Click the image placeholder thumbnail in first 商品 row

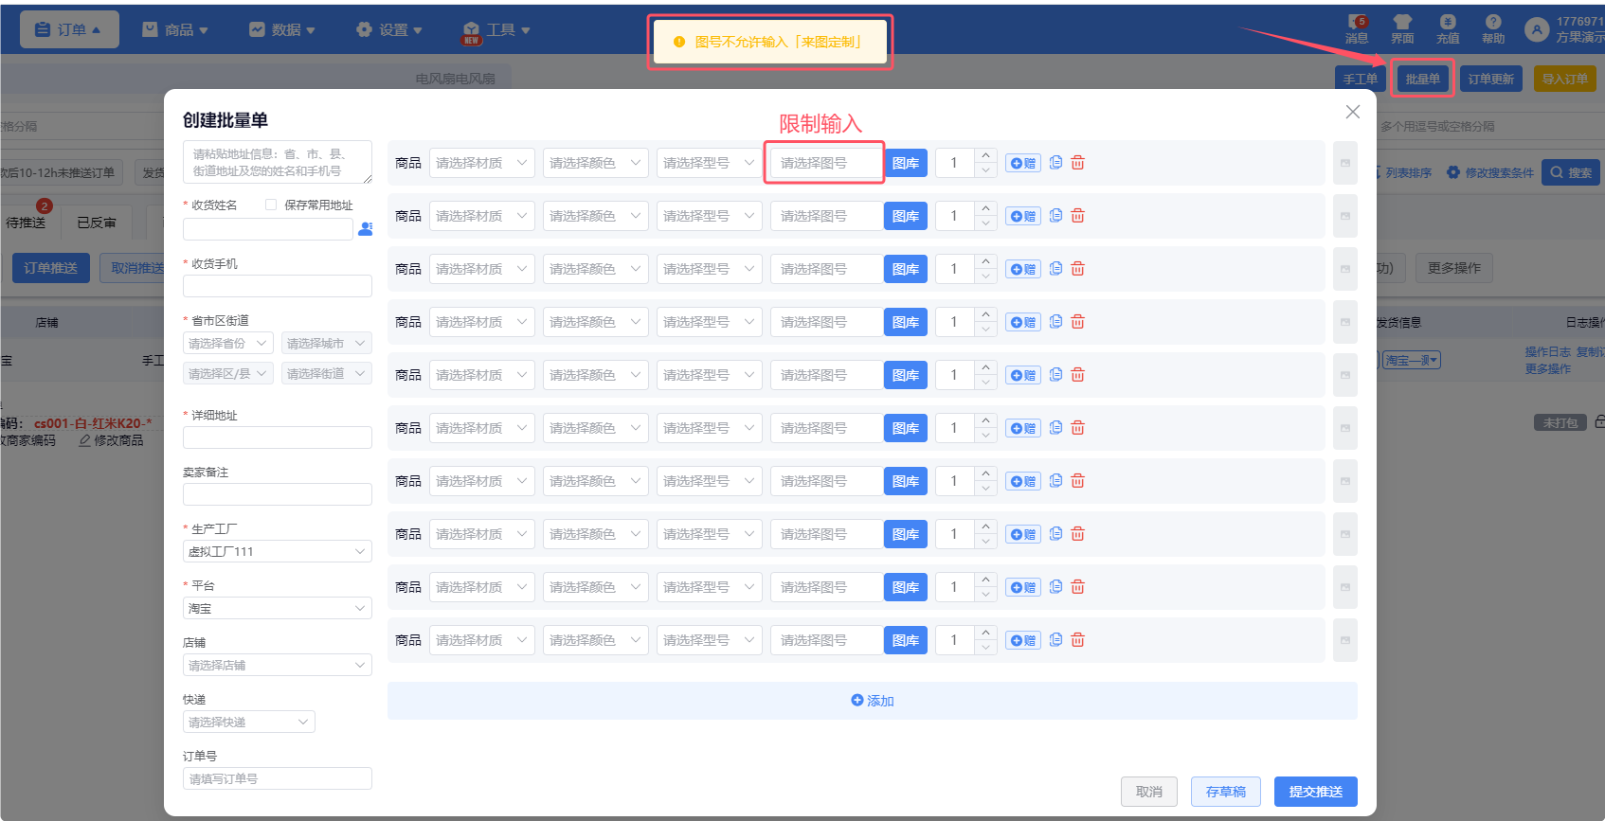pos(1344,163)
